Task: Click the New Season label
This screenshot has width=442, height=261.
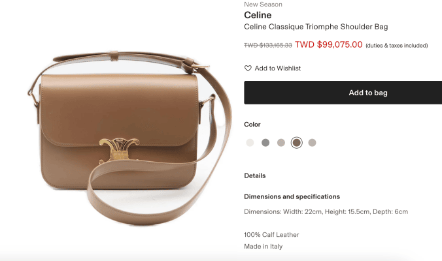Action: pyautogui.click(x=263, y=4)
